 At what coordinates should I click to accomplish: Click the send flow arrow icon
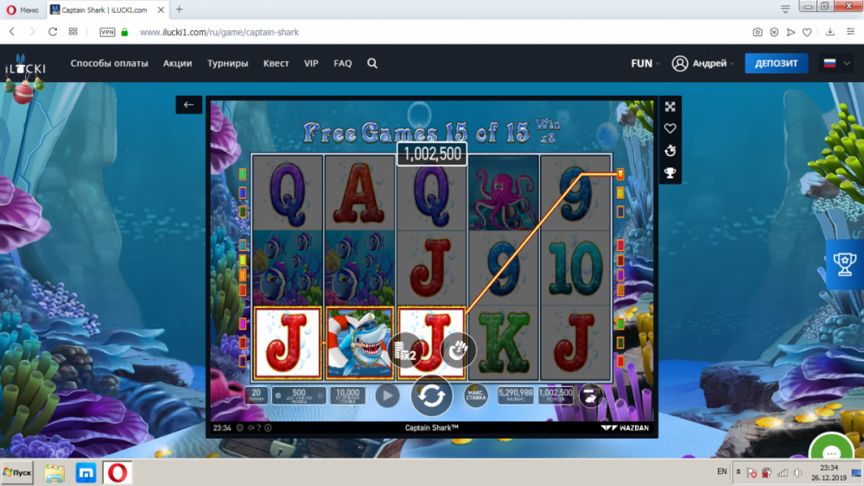[791, 32]
